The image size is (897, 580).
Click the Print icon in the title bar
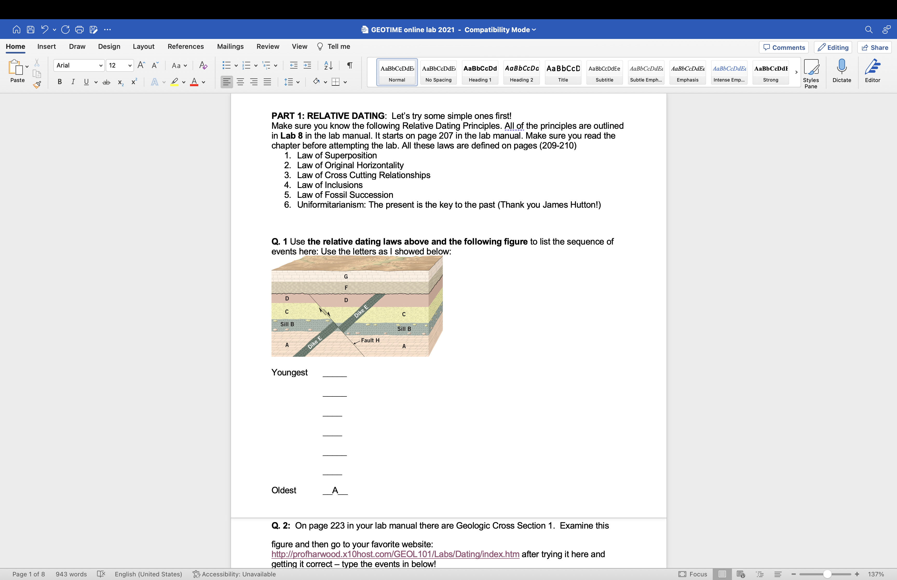click(x=79, y=29)
